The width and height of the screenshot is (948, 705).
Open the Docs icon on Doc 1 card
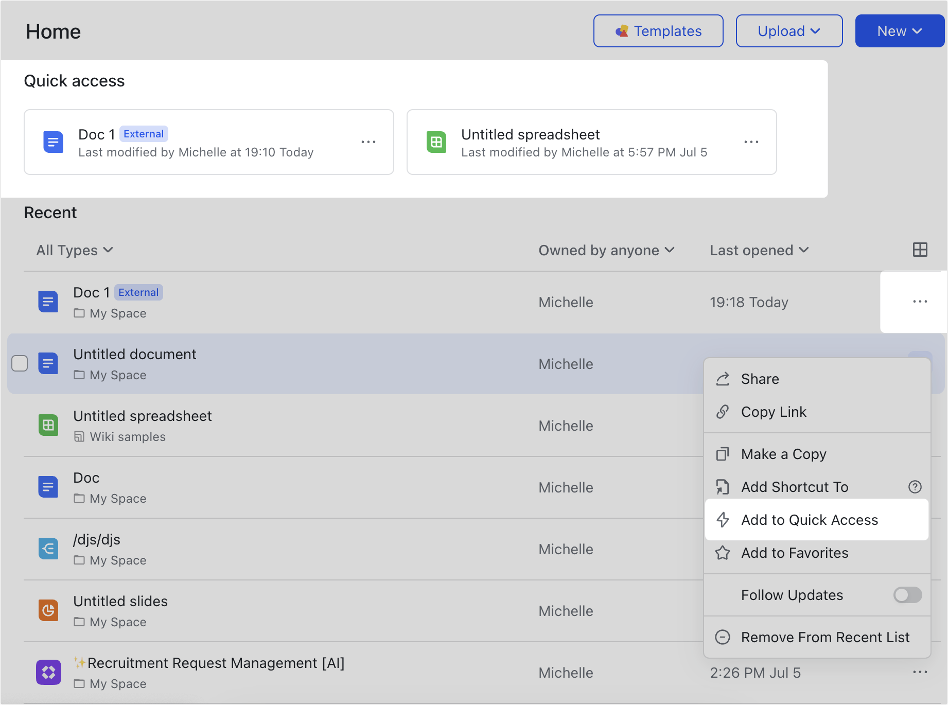[x=54, y=142]
